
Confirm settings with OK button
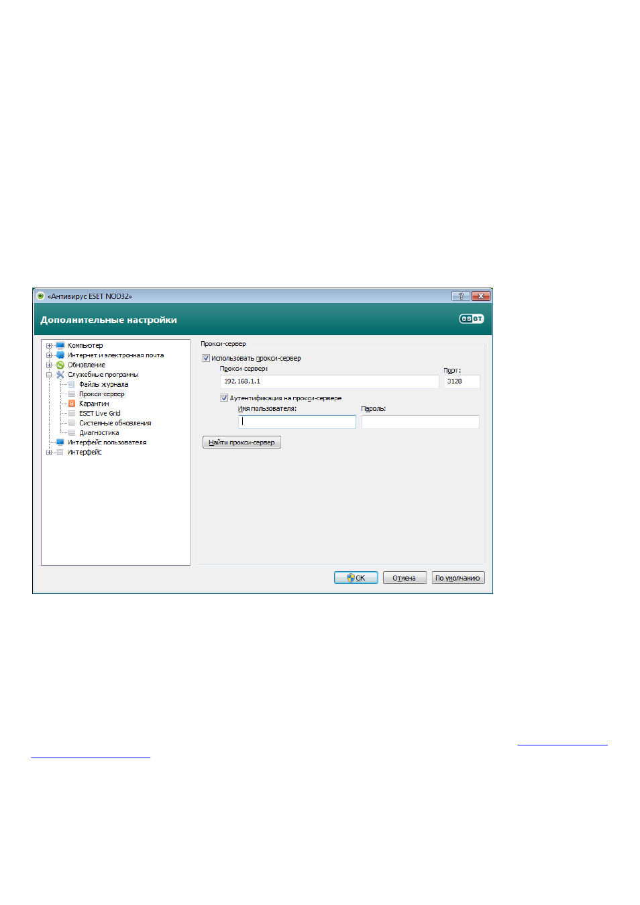coord(356,578)
